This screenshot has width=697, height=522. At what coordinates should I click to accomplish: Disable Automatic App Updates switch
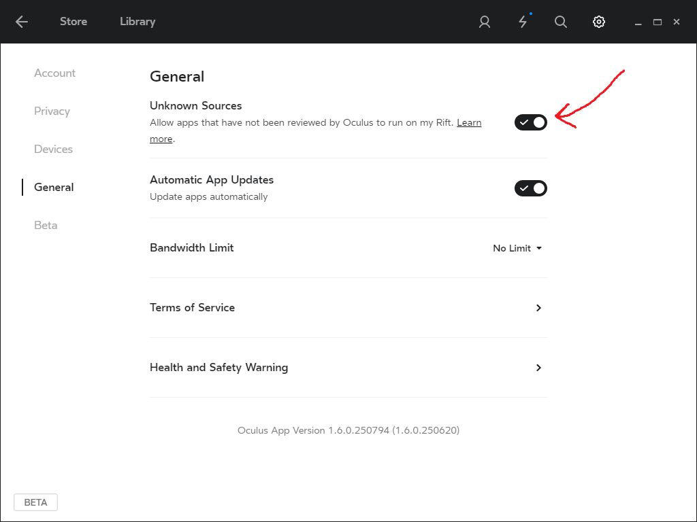[531, 188]
